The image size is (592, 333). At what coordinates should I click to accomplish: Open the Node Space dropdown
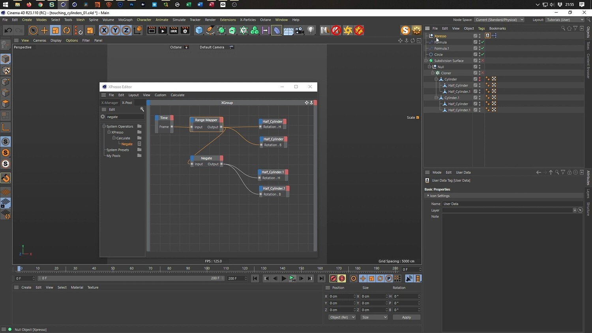click(x=499, y=20)
